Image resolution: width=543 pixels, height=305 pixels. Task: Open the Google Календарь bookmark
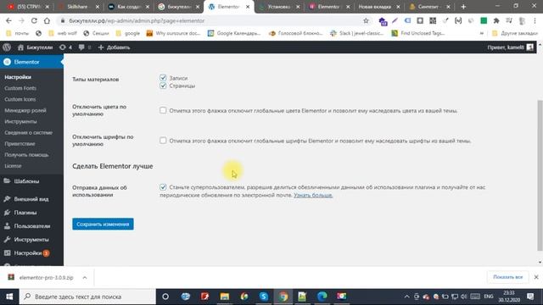point(234,33)
